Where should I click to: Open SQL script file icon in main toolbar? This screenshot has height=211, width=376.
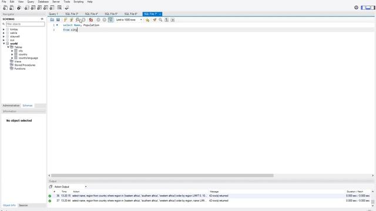(12, 8)
